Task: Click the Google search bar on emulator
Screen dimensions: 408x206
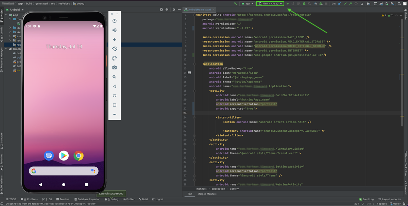Action: [64, 171]
